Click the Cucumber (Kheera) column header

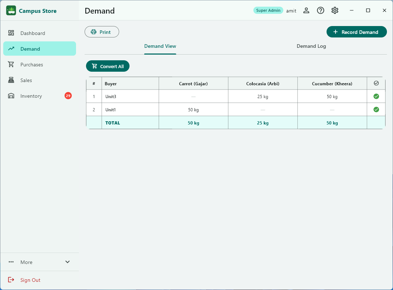(332, 83)
